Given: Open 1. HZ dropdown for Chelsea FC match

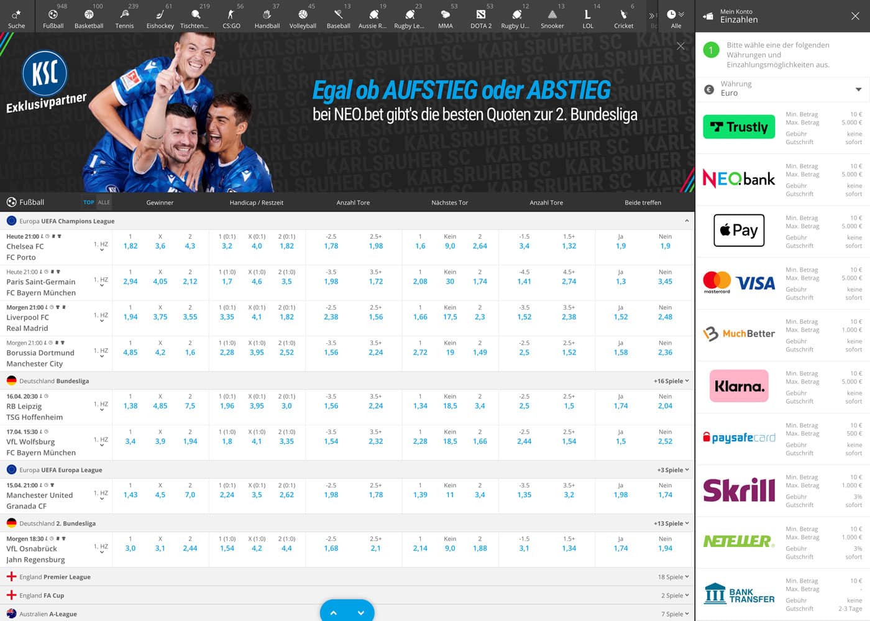Looking at the screenshot, I should (101, 246).
